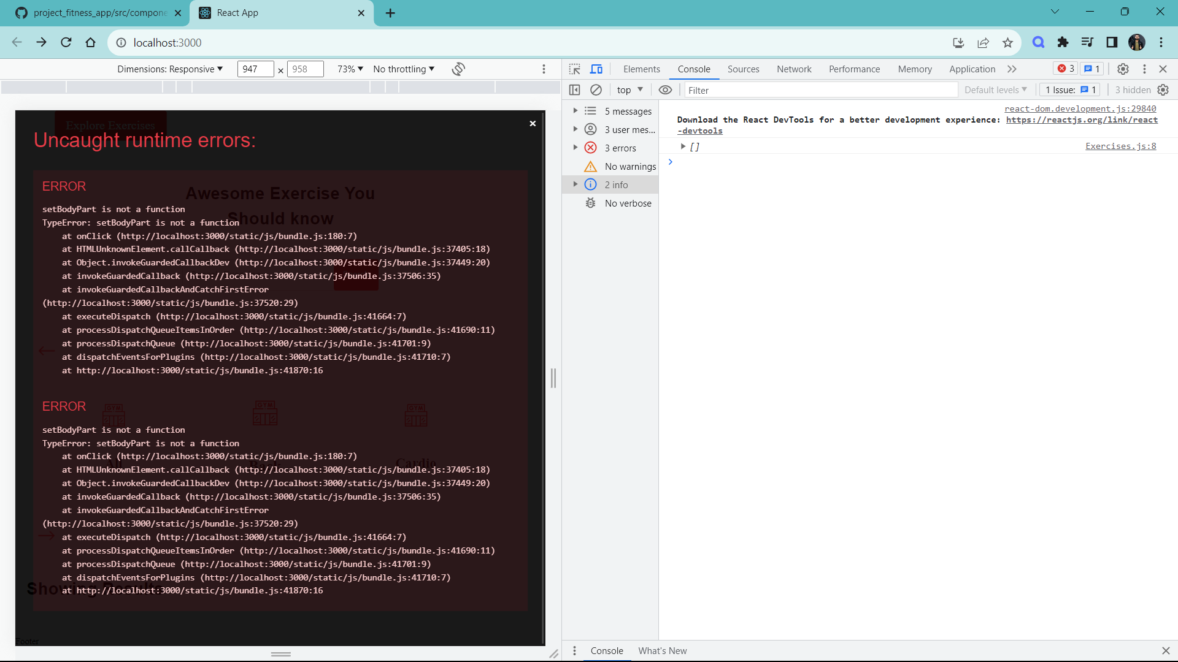The image size is (1178, 662).
Task: Install the app from the address bar
Action: tap(958, 42)
